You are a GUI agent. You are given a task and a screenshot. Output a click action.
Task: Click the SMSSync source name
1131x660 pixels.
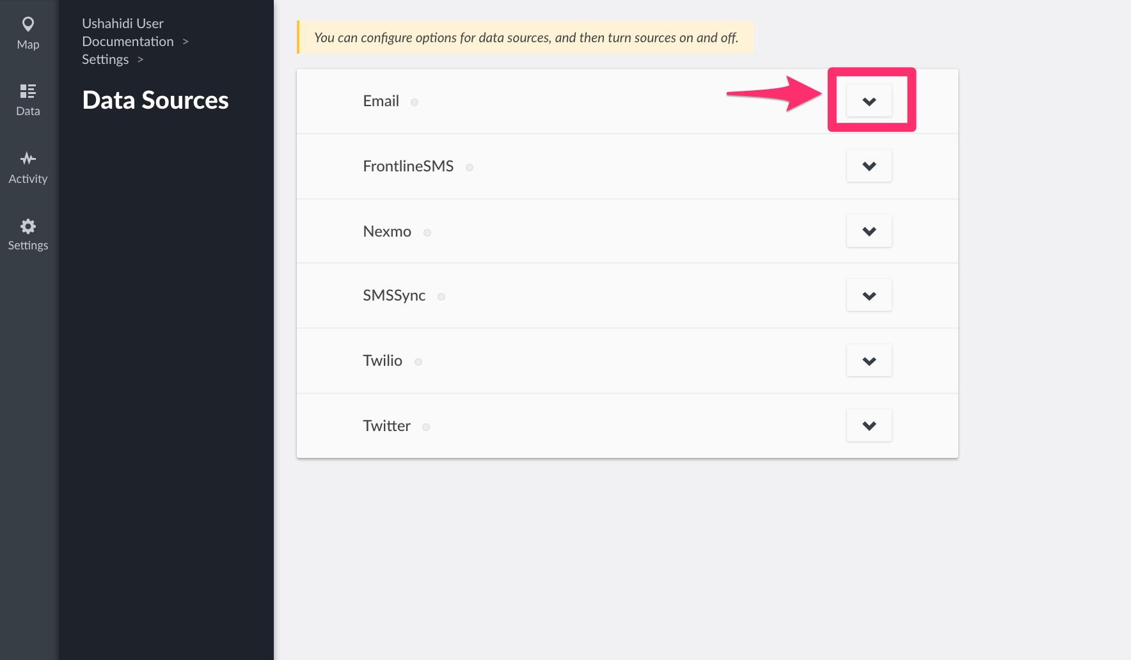point(394,295)
